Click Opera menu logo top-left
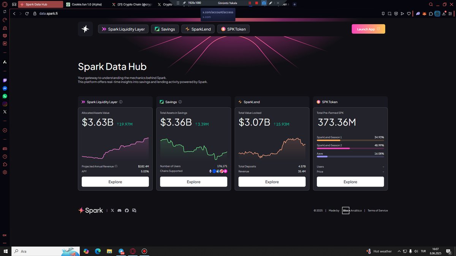This screenshot has width=456, height=256. [x=5, y=5]
